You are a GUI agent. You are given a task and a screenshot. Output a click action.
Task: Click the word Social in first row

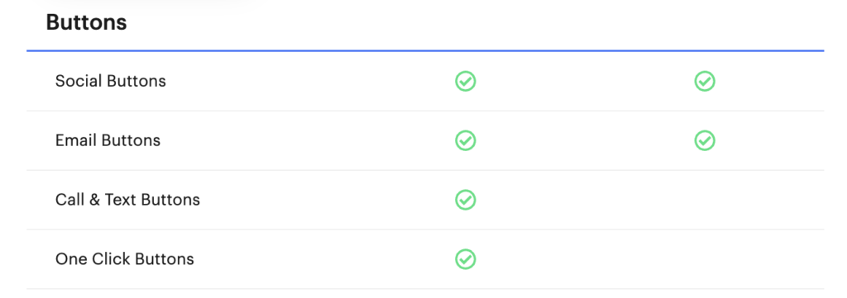79,82
